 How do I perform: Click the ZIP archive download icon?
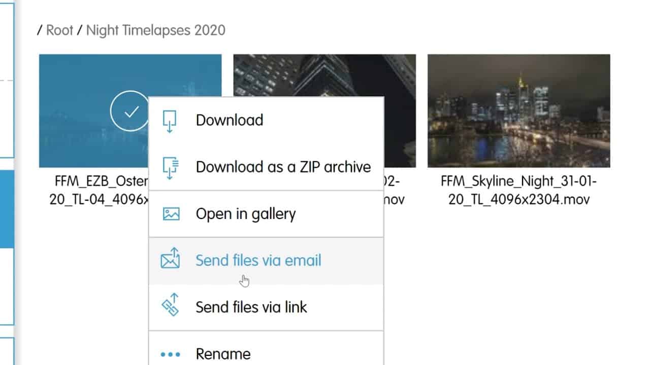(x=171, y=167)
